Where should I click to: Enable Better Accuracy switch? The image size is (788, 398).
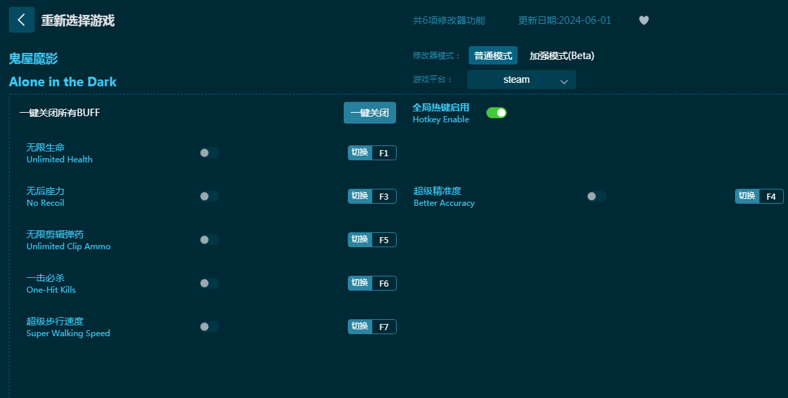596,196
